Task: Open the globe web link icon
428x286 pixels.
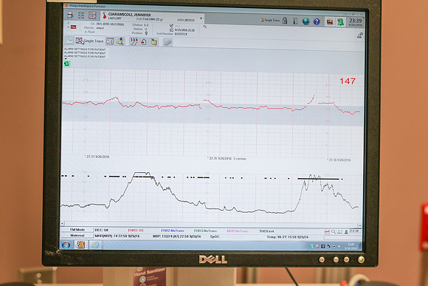Action: pyautogui.click(x=306, y=21)
